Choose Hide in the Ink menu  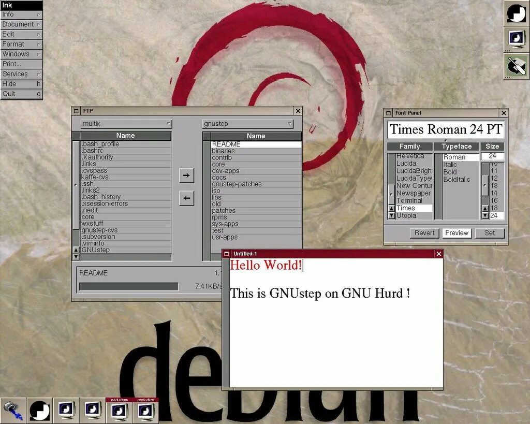(x=21, y=84)
